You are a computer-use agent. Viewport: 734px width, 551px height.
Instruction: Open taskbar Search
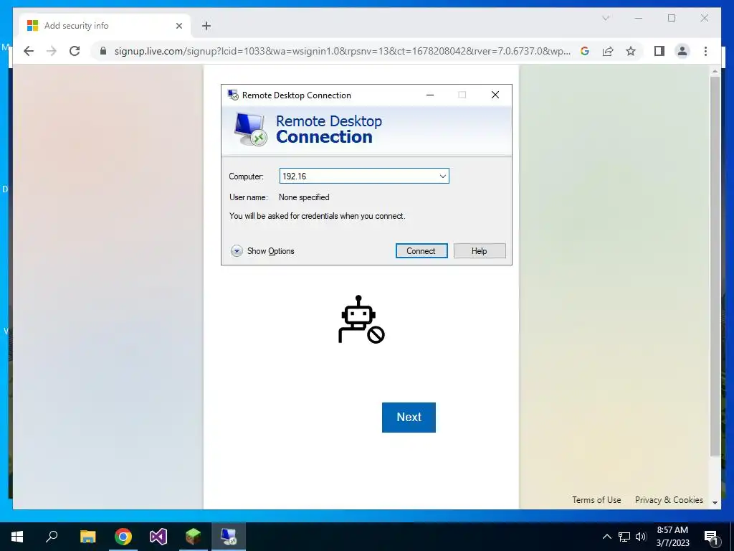click(52, 537)
